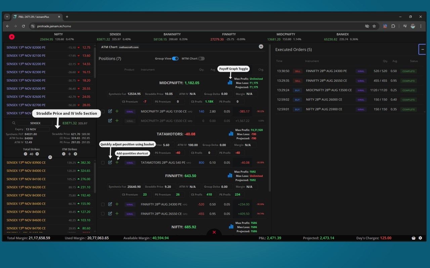Increase Total Strikes with plus stepper
This screenshot has width=430, height=268.
coord(37,154)
